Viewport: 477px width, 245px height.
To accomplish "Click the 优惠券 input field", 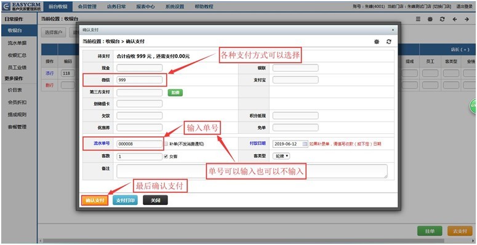I will (140, 128).
